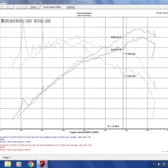The width and height of the screenshot is (168, 168).
Task: Click the red RunFile_006 legend swatch
Action: pos(2,22)
